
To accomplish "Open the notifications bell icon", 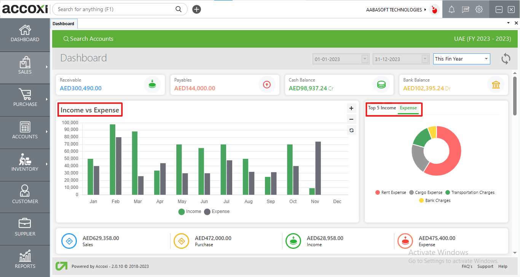I will click(x=451, y=10).
